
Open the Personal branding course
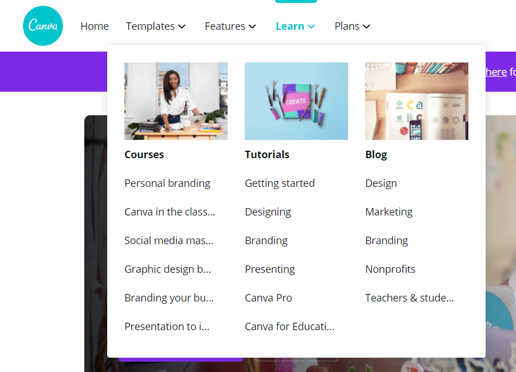(167, 183)
